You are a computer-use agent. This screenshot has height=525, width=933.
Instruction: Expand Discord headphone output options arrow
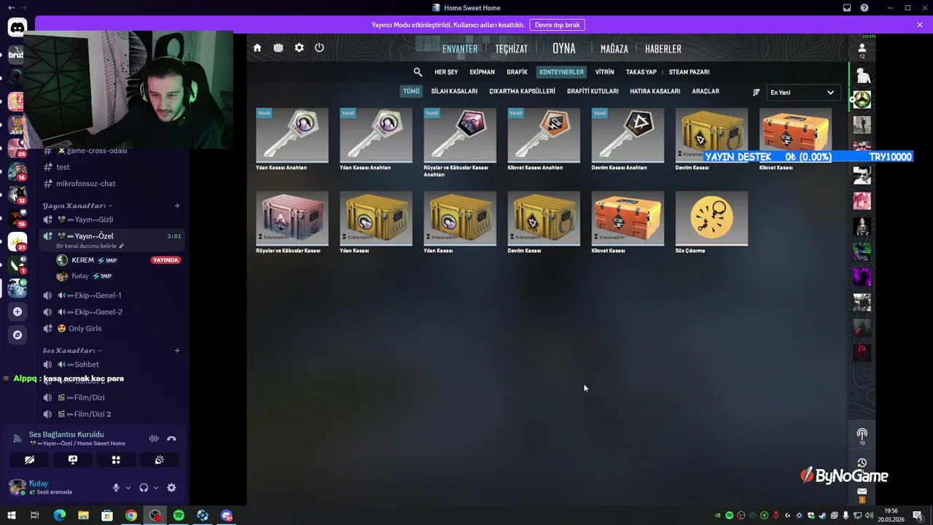156,488
